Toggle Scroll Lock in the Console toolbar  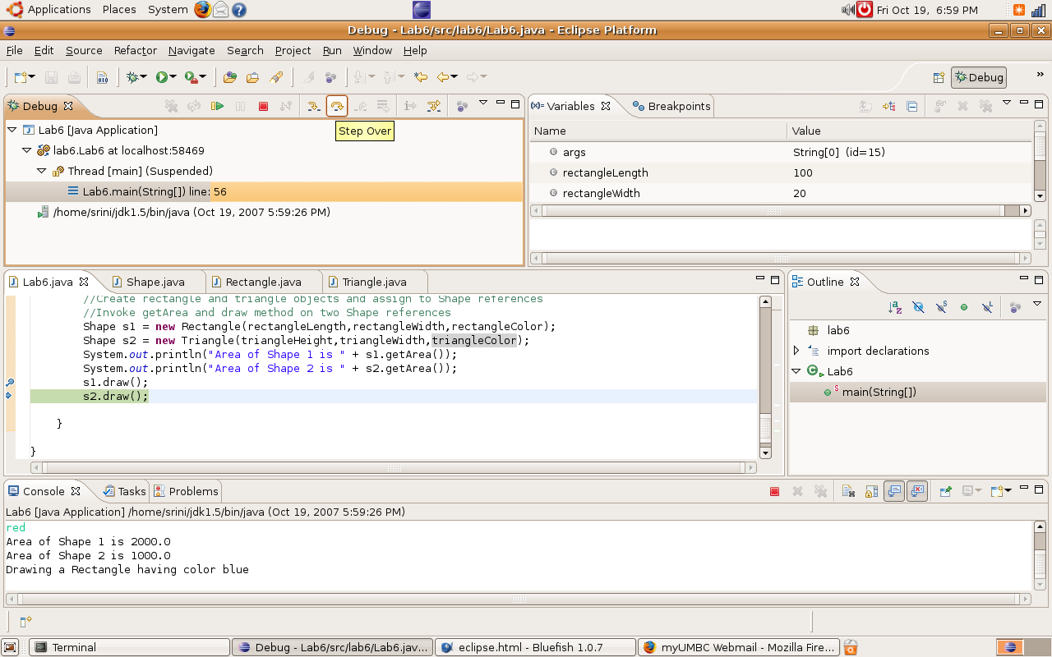coord(871,491)
